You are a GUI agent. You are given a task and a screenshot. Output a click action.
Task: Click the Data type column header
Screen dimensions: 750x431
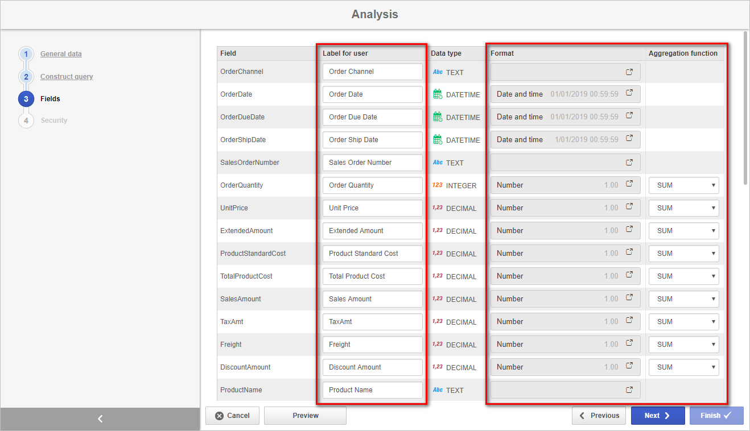point(446,53)
